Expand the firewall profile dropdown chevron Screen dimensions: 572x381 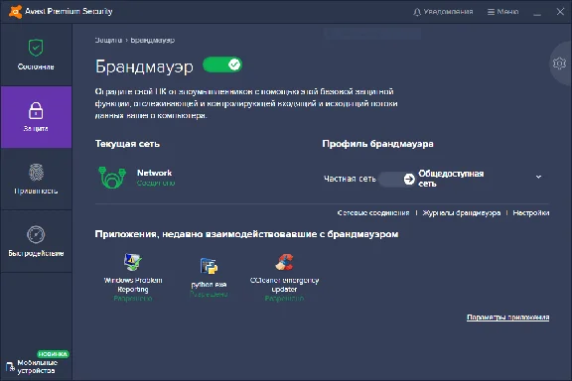click(538, 178)
